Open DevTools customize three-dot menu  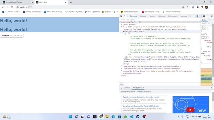(x=208, y=16)
